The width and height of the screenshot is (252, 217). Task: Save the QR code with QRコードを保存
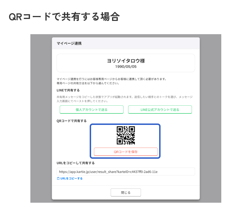(x=126, y=152)
